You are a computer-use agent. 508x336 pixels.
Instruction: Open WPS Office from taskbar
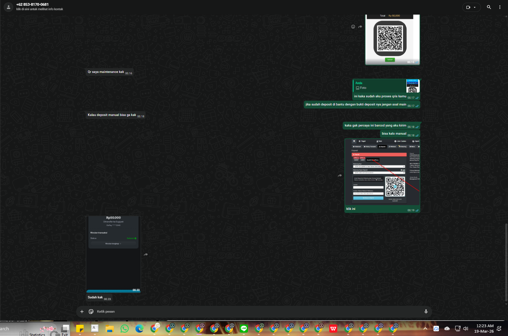pyautogui.click(x=333, y=329)
